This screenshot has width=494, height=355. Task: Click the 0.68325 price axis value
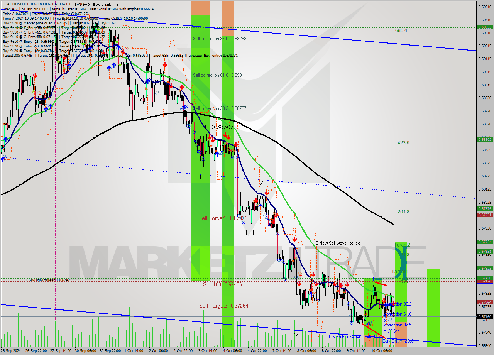pos(485,163)
